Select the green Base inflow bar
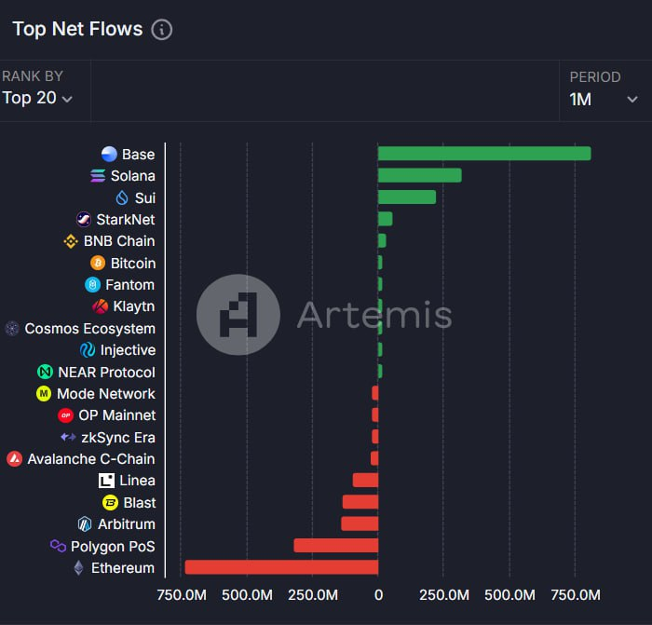The width and height of the screenshot is (652, 625). click(484, 154)
